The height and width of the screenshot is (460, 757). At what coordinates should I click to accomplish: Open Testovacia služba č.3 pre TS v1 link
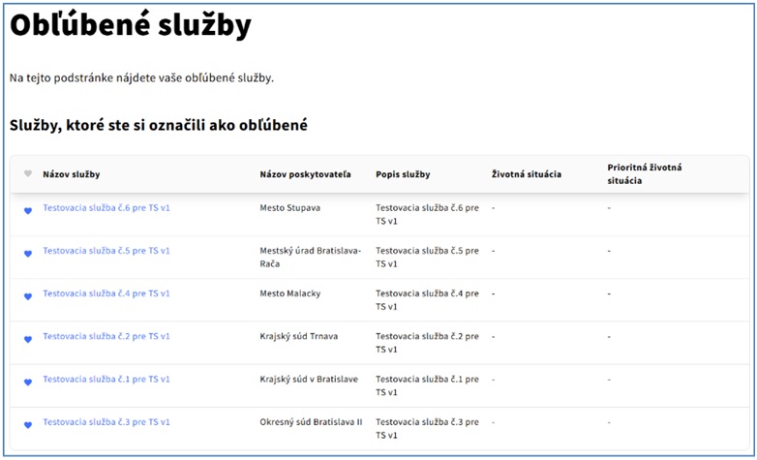106,422
